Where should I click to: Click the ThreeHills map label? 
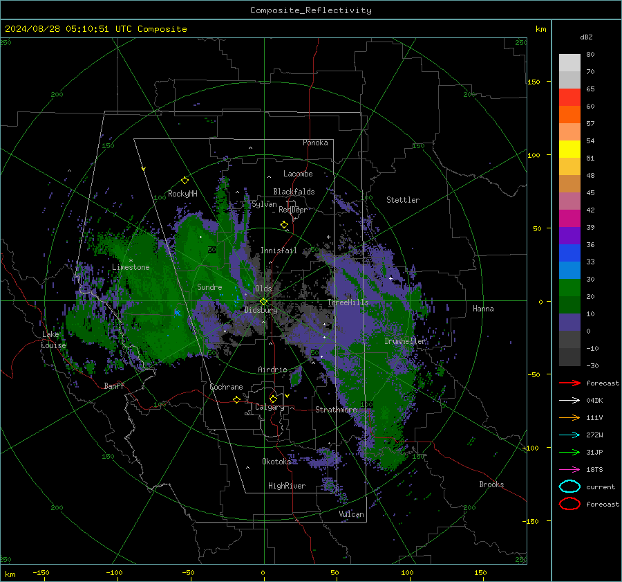pos(348,302)
